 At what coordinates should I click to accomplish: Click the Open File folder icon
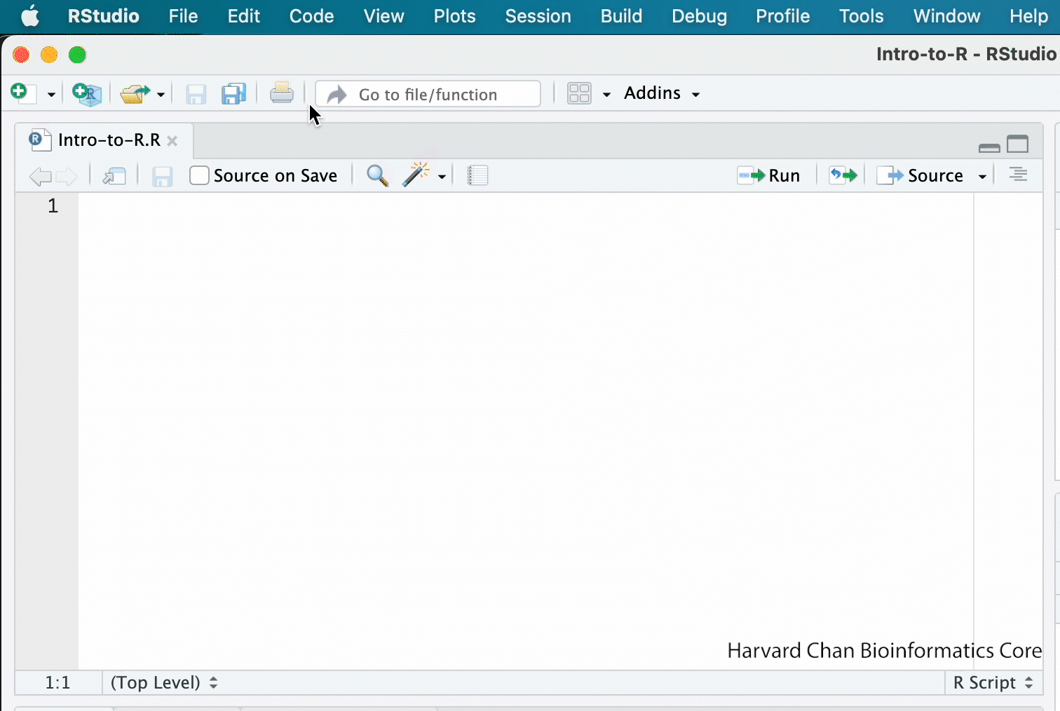[x=134, y=94]
